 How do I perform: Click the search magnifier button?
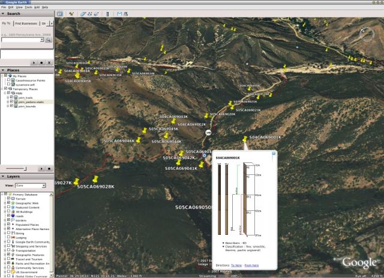[x=49, y=40]
